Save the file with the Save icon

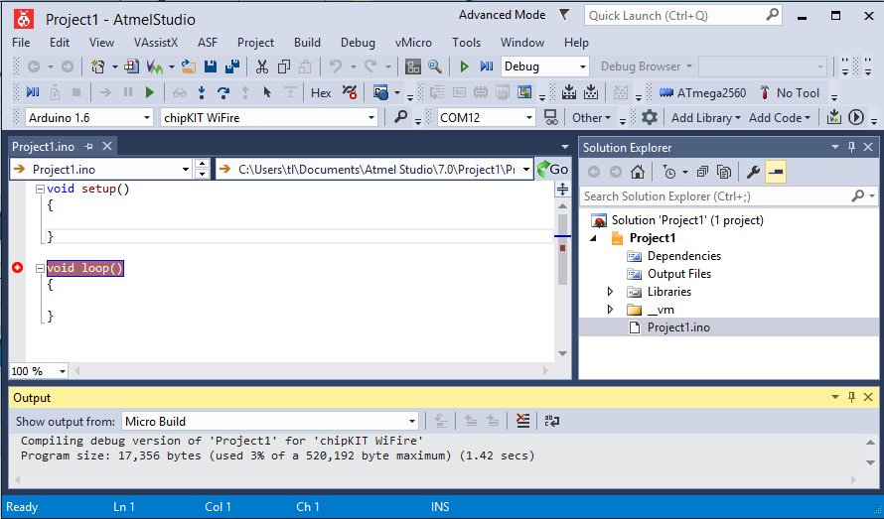211,66
